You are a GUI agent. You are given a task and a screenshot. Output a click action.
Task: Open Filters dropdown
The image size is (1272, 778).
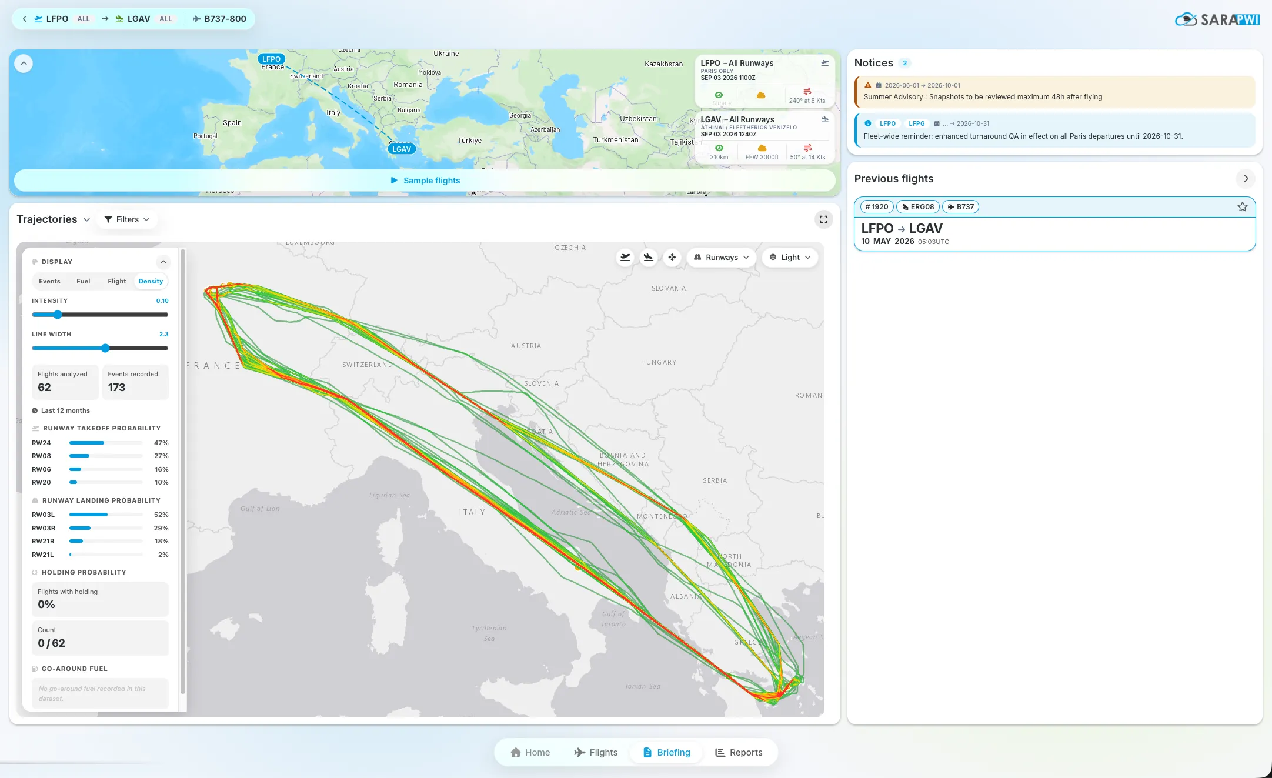pos(127,219)
